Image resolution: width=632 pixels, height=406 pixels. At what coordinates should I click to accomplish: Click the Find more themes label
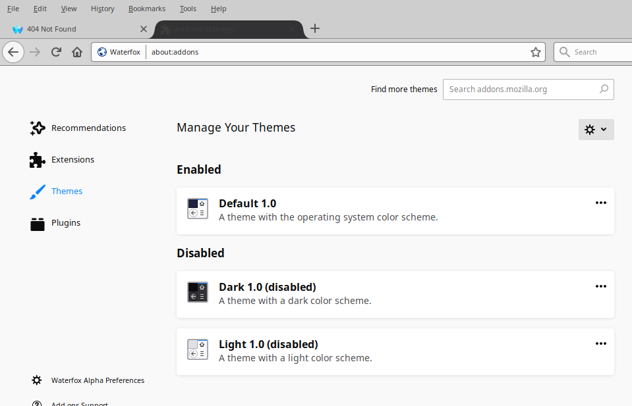(x=404, y=89)
